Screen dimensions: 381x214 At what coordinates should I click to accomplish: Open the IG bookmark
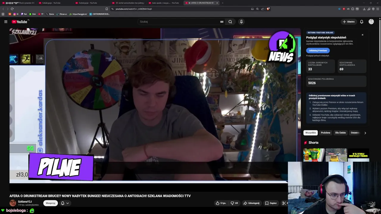coord(15,14)
